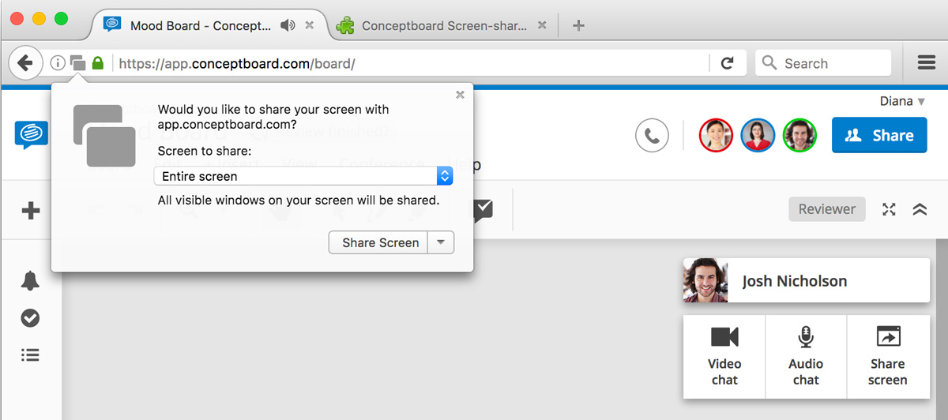Open a new browser tab
This screenshot has height=420, width=948.
coord(578,25)
